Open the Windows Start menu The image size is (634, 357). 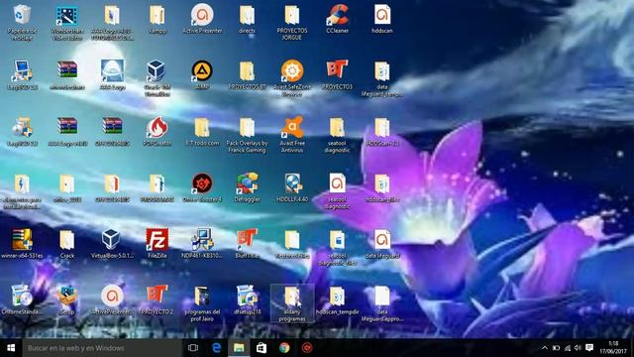point(11,348)
